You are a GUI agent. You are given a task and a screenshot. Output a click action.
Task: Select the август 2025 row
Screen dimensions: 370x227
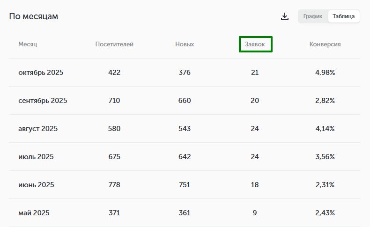coord(38,129)
